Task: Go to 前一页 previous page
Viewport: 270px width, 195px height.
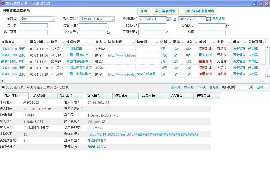Action: click(188, 87)
